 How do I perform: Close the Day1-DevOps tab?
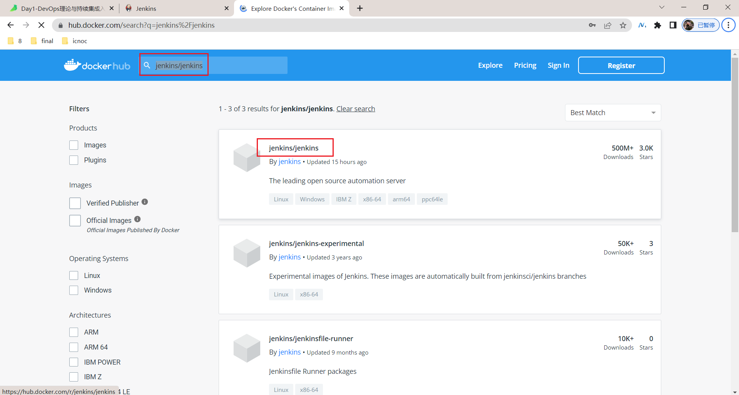(x=112, y=8)
